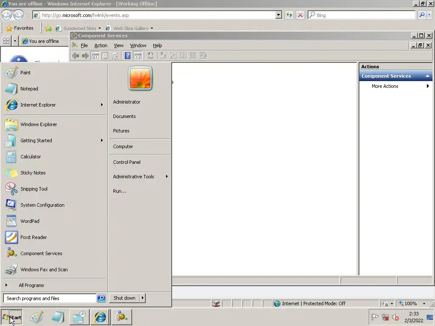The height and width of the screenshot is (326, 435).
Task: Click the Paint icon on the taskbar
Action: coord(37,317)
